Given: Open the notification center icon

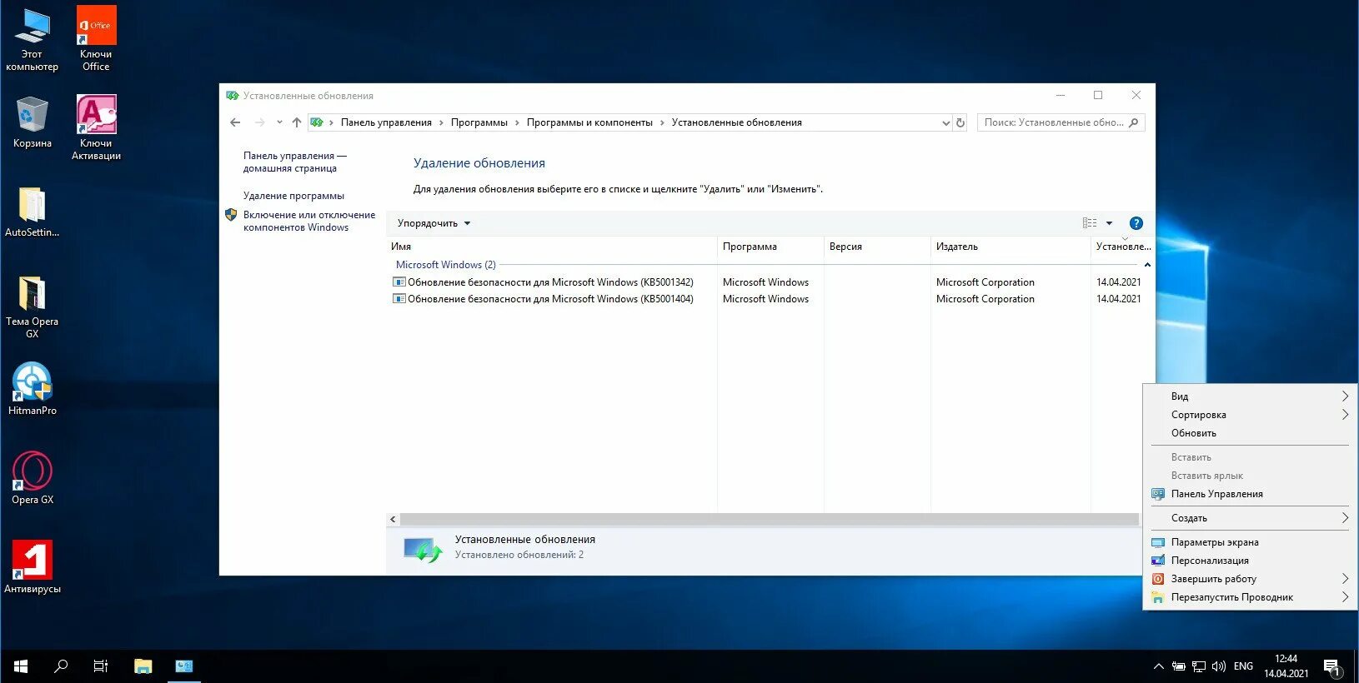Looking at the screenshot, I should [1331, 666].
